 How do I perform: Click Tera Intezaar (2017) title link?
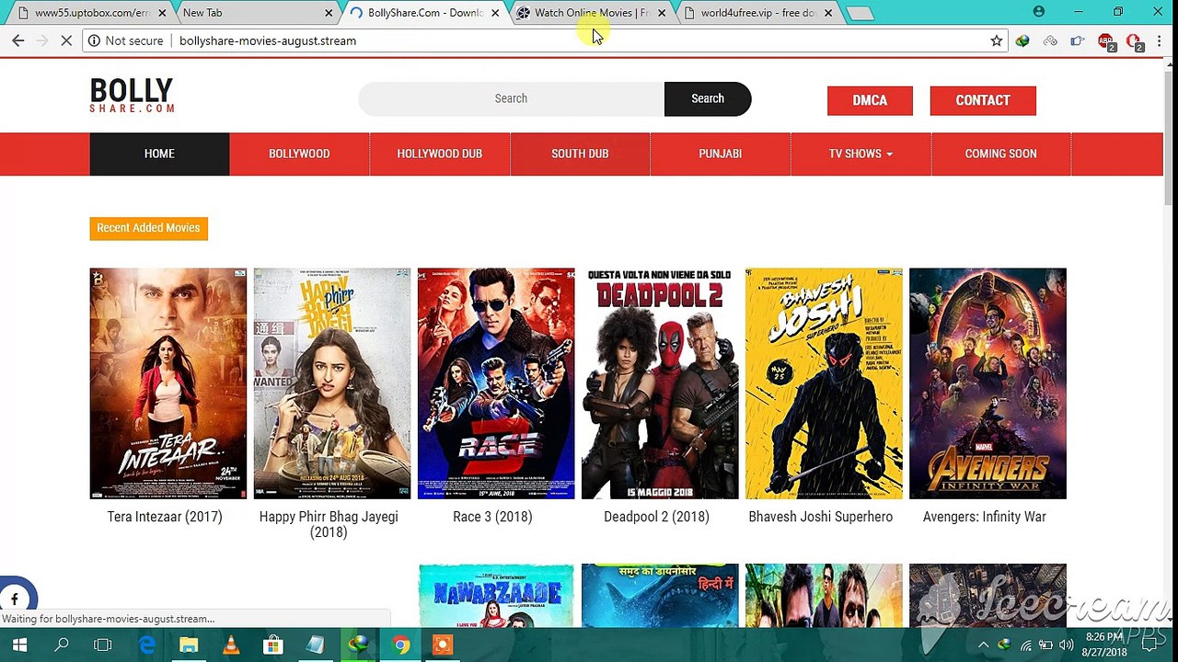(x=165, y=517)
